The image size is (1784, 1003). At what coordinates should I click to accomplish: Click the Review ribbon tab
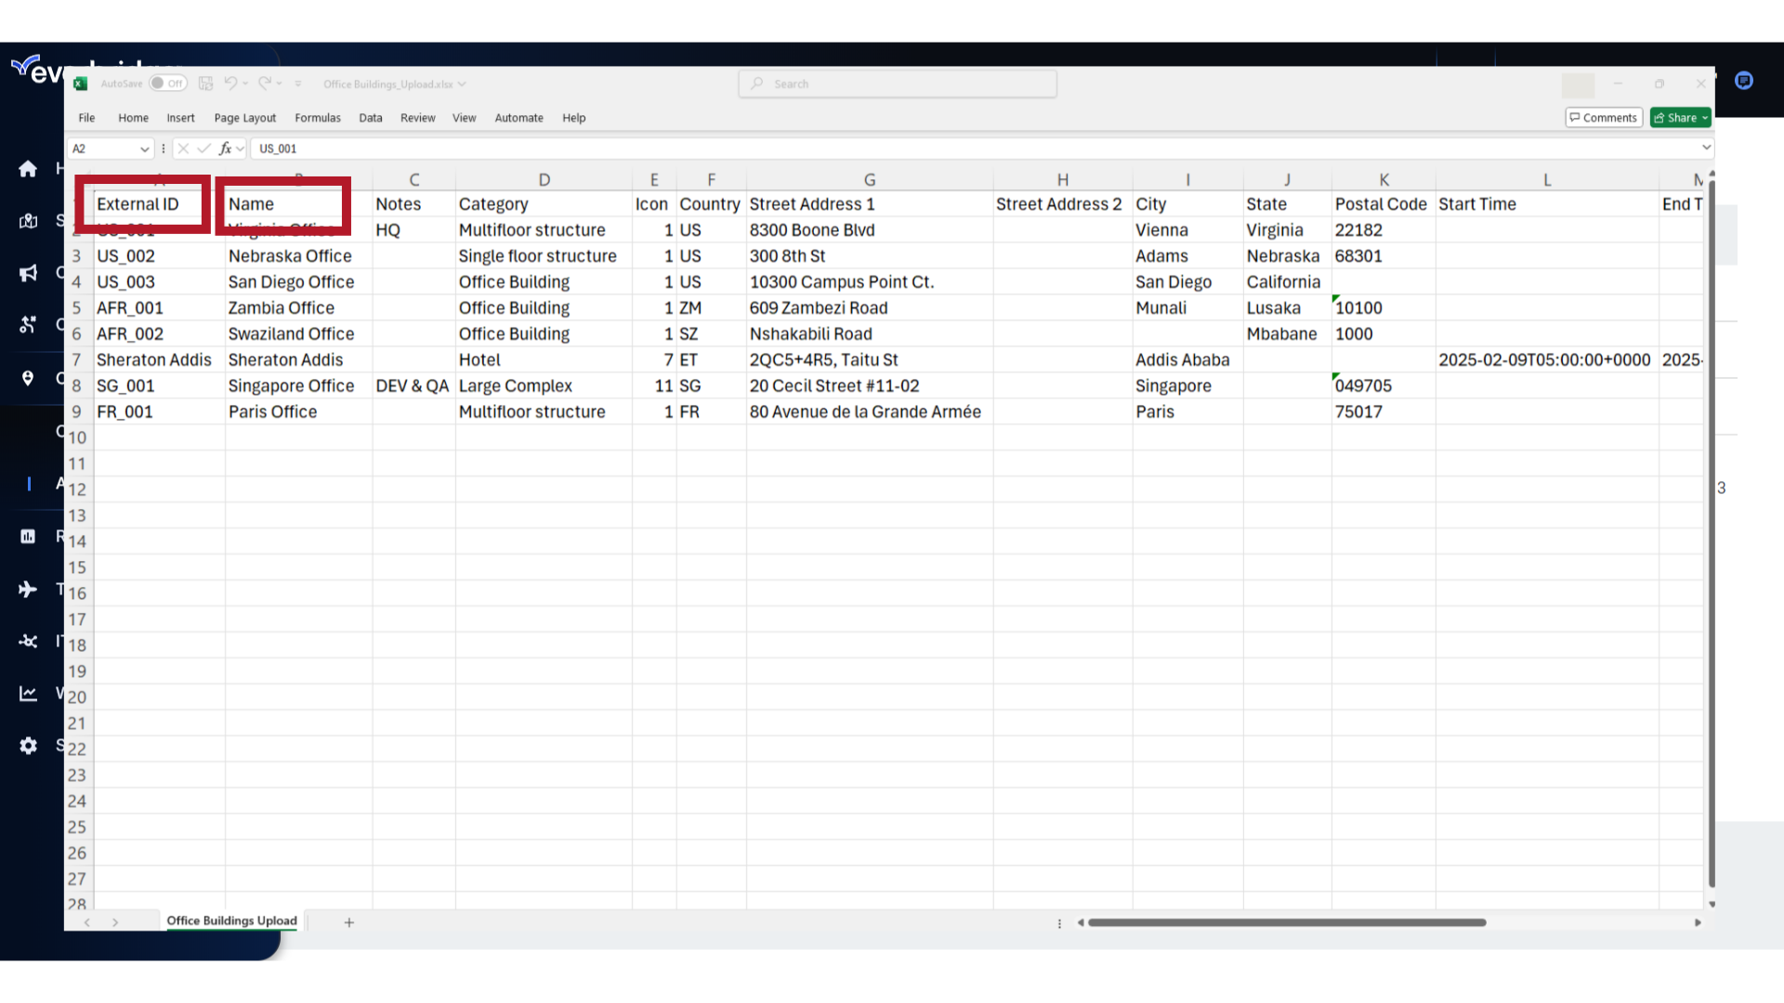pos(418,116)
